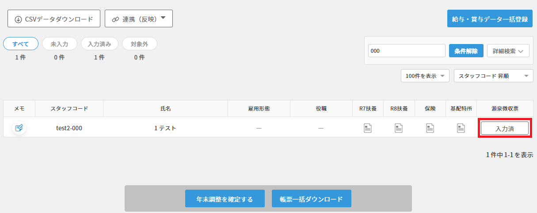Click 帳票一括ダウンロード button
Screen dimensions: 537x213
311,199
